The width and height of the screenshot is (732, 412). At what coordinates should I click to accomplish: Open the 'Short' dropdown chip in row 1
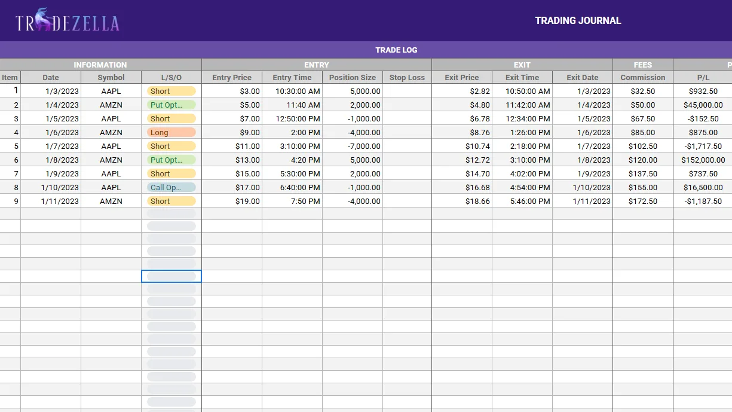[171, 91]
